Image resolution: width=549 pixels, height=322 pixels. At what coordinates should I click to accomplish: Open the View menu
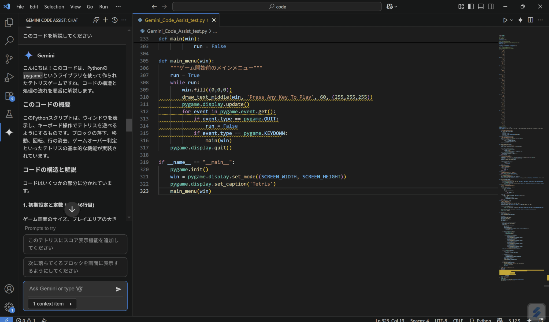click(75, 7)
